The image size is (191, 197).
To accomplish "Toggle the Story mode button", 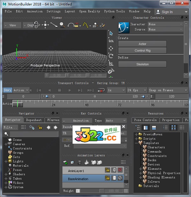I will [x=8, y=90].
